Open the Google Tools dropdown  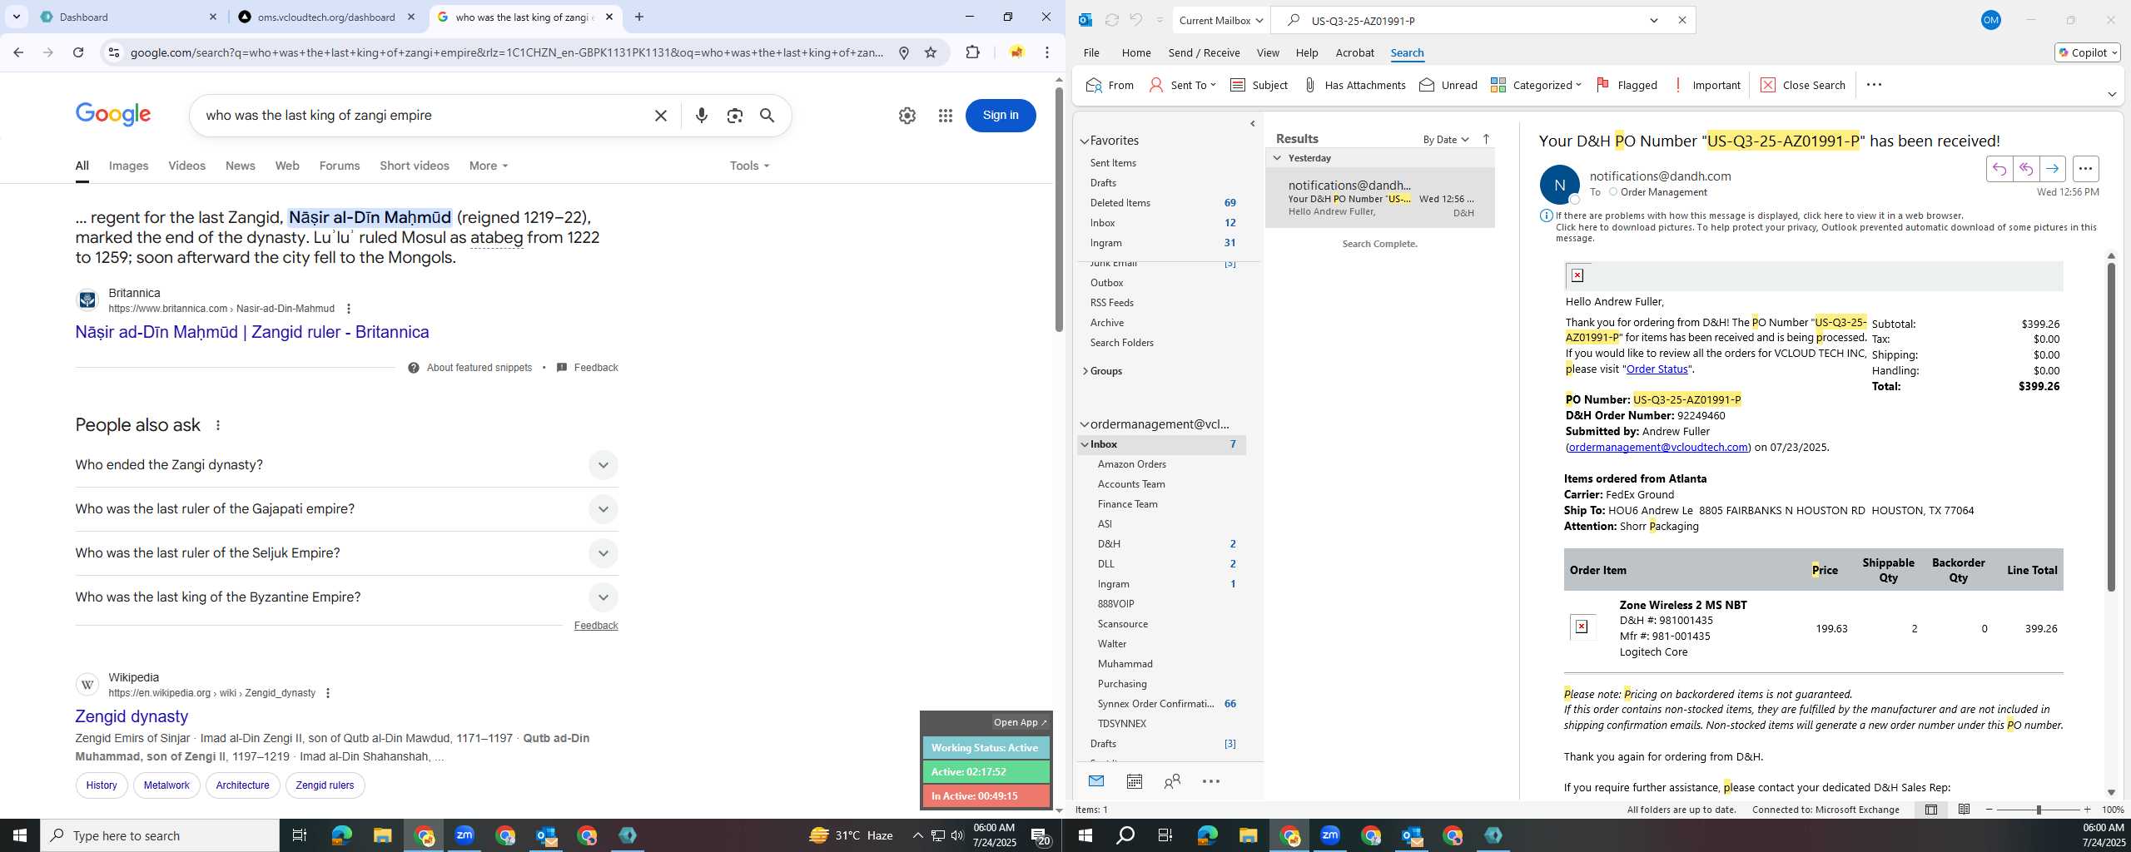(749, 166)
